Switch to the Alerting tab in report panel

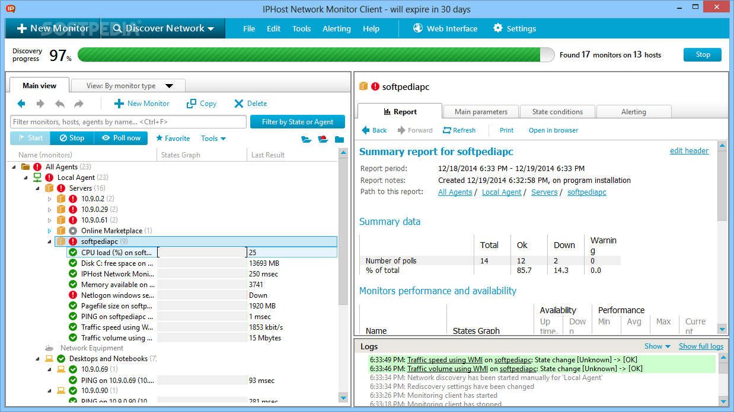coord(634,111)
